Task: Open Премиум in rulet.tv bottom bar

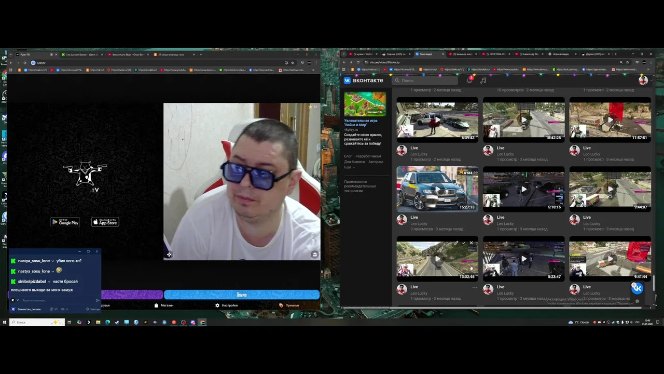Action: (x=289, y=305)
